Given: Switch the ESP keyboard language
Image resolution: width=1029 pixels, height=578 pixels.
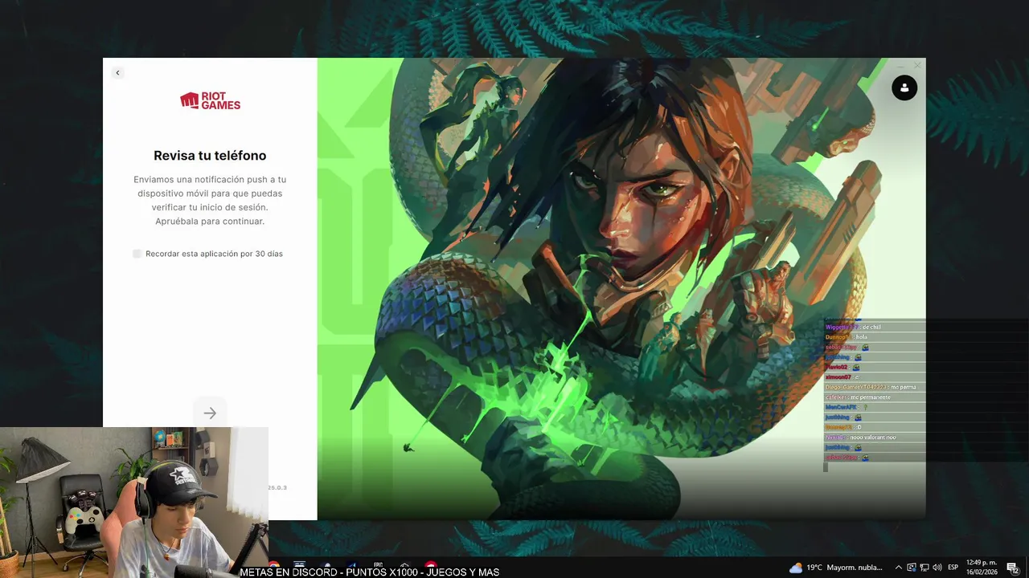Looking at the screenshot, I should coord(953,568).
